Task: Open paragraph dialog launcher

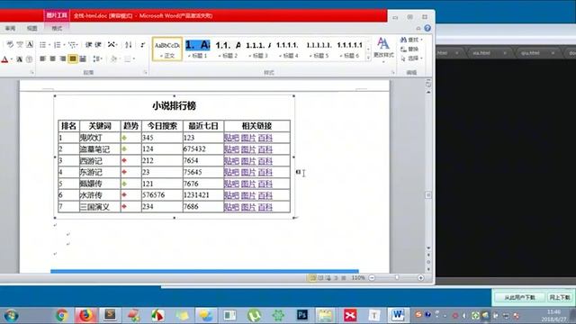Action: click(146, 73)
